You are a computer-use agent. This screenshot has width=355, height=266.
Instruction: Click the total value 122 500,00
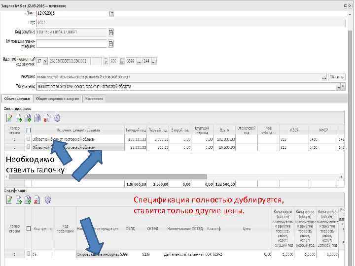[x=224, y=184]
